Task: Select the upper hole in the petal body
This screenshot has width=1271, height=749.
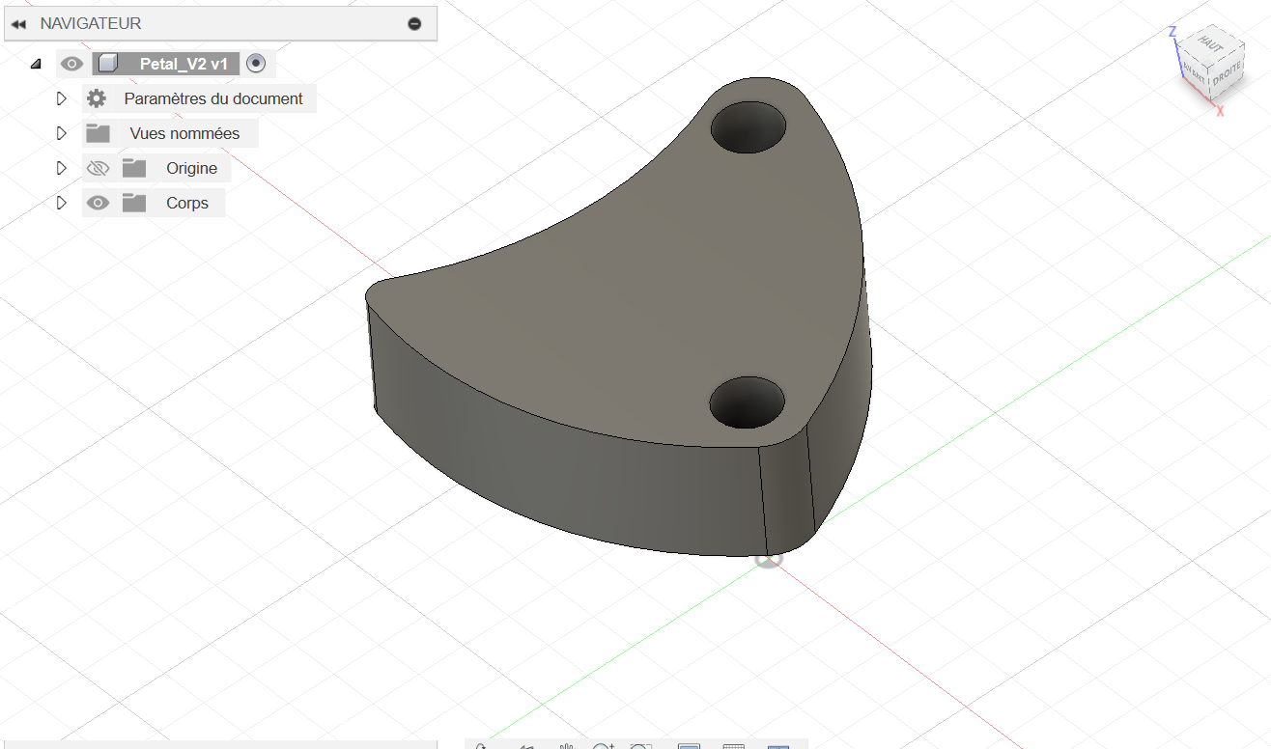Action: pyautogui.click(x=749, y=125)
